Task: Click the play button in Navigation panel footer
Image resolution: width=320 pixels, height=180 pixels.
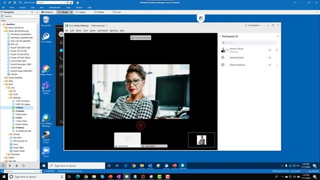Action: pyautogui.click(x=10, y=165)
